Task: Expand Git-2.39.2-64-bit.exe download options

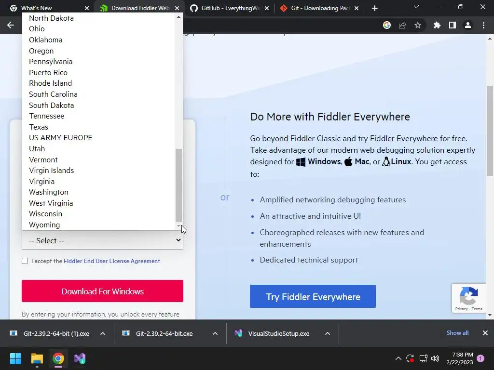Action: point(215,333)
